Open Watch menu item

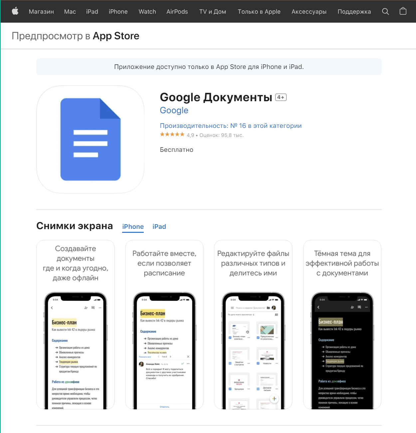[x=147, y=12]
